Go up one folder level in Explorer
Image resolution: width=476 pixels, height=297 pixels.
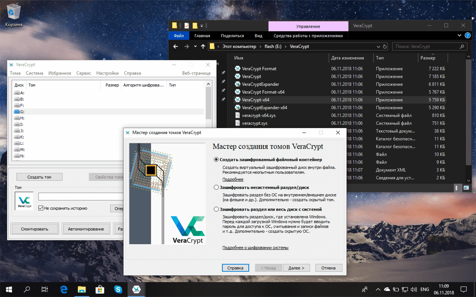pos(203,46)
